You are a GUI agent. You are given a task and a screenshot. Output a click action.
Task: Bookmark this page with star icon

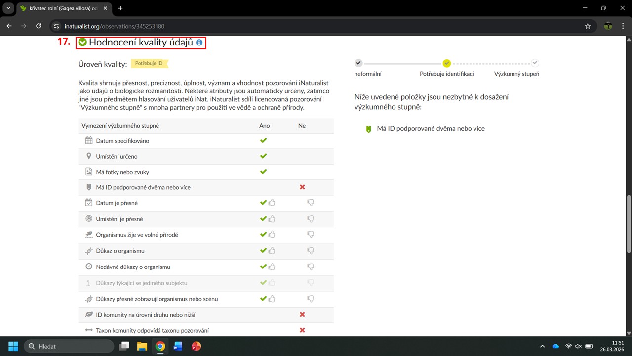click(x=588, y=26)
